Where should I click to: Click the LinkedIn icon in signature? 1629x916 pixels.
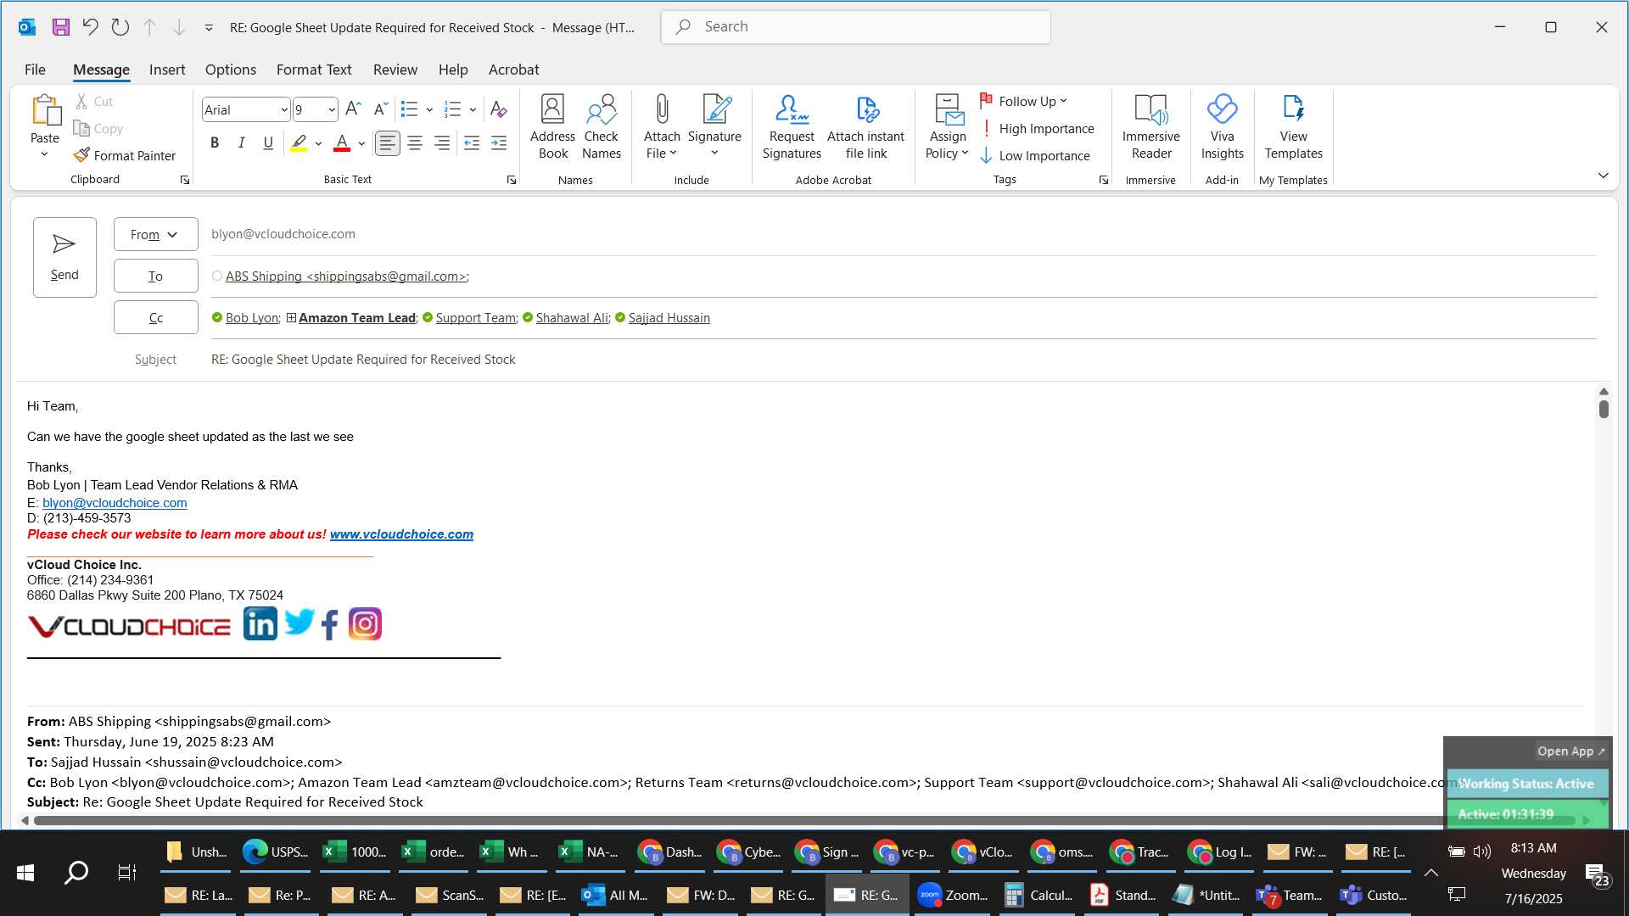[x=260, y=623]
